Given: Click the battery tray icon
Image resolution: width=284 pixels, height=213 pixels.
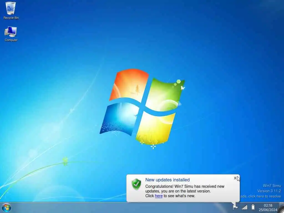Looking at the screenshot, I should point(253,207).
